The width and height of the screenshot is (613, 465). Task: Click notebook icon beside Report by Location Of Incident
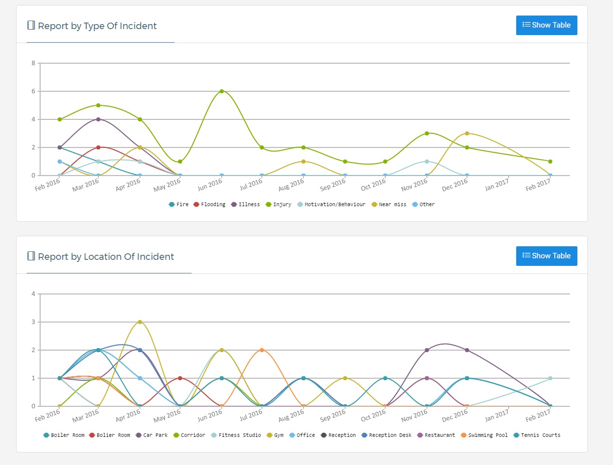(x=31, y=256)
